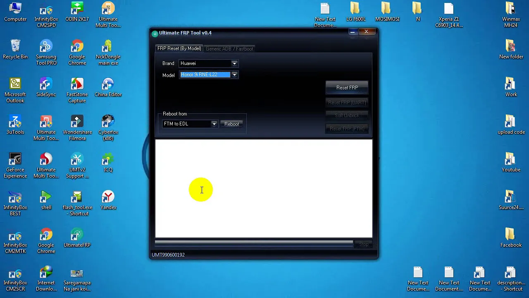Click inside the white log output area
This screenshot has height=298, width=529.
(x=264, y=189)
